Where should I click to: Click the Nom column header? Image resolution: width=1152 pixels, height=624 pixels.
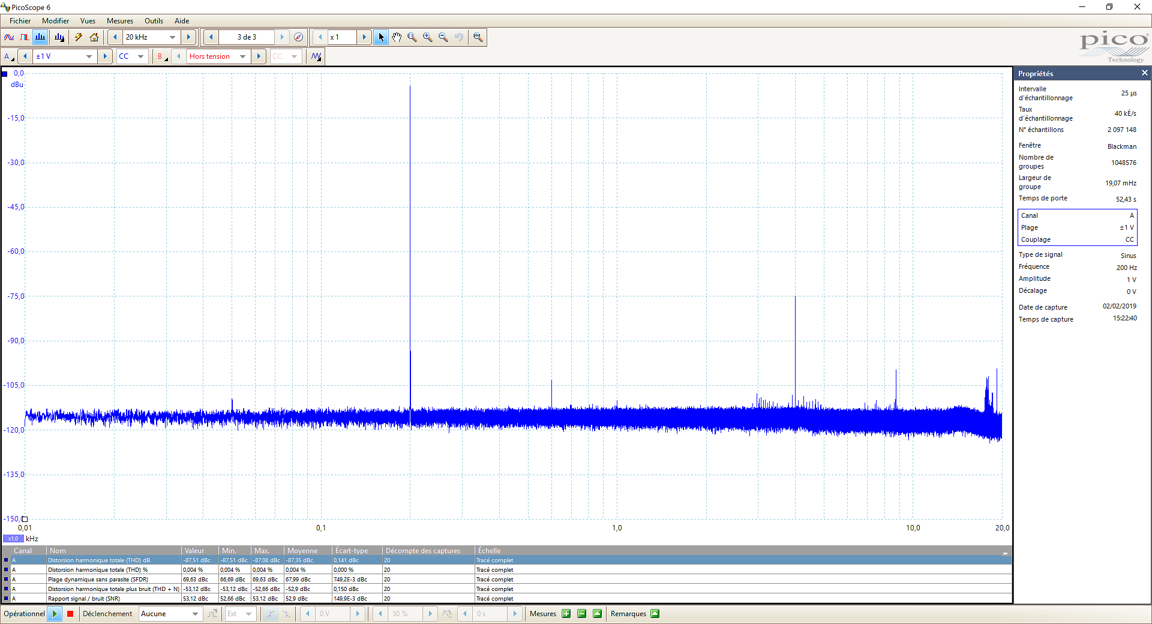114,551
